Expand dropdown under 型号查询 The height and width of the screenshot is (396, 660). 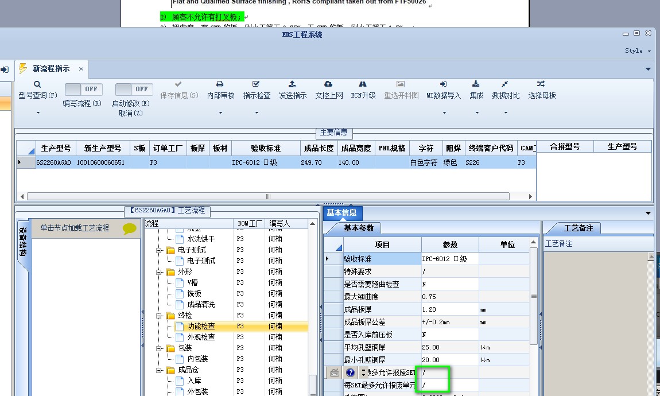(38, 113)
